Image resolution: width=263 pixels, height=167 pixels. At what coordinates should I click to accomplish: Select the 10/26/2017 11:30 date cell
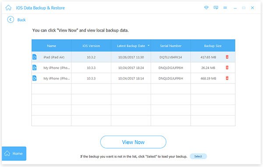[x=131, y=57]
